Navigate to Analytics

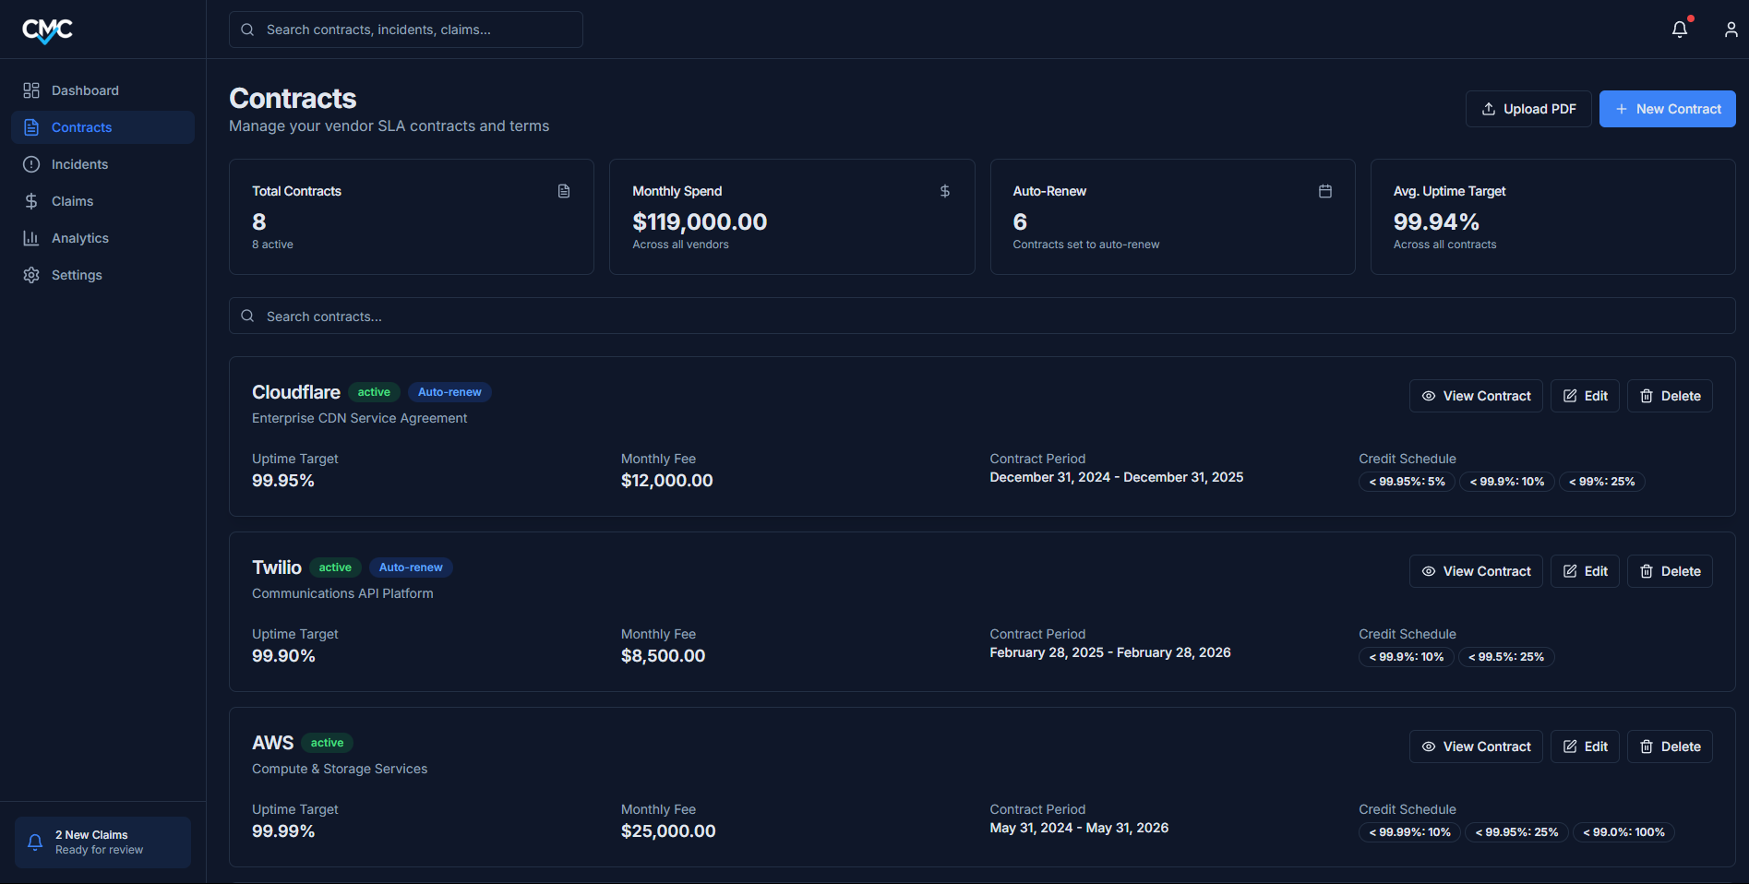pyautogui.click(x=79, y=238)
